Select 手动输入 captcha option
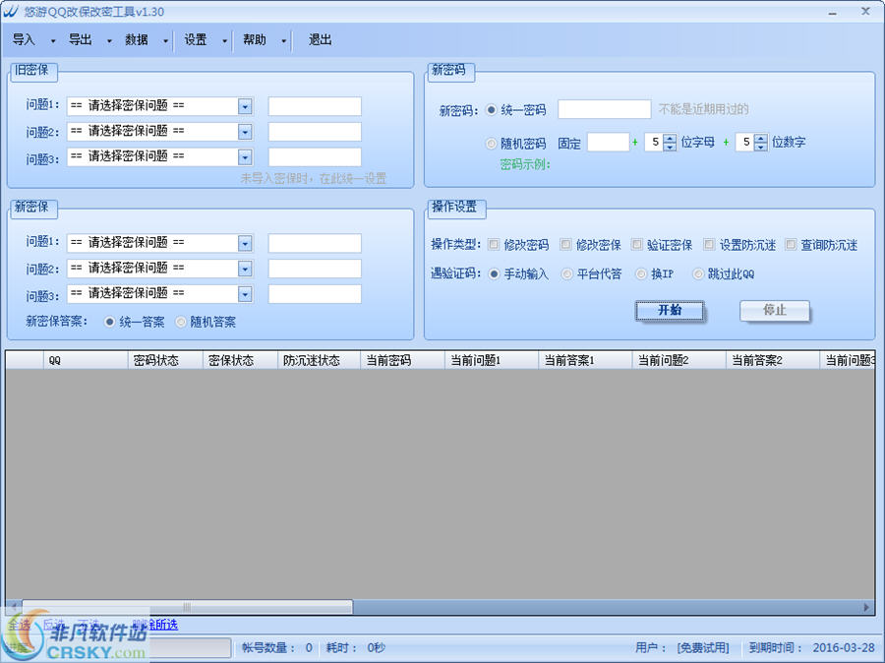The width and height of the screenshot is (885, 663). [494, 273]
